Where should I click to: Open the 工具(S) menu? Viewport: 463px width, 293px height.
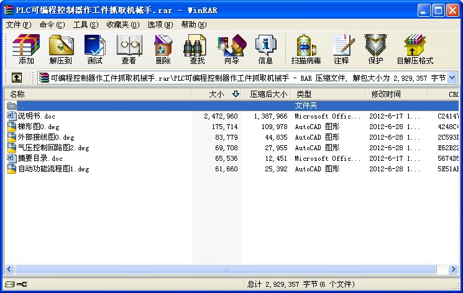(x=85, y=25)
